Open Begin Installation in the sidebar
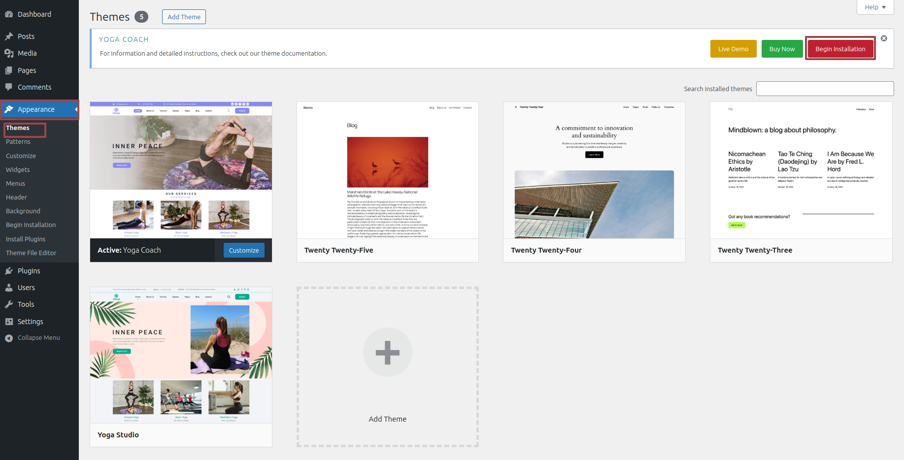The width and height of the screenshot is (904, 460). click(x=31, y=225)
